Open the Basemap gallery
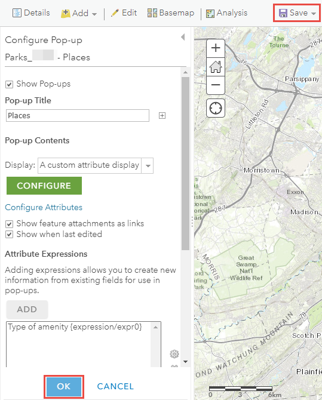Screen dimensions: 322x400 tap(171, 13)
